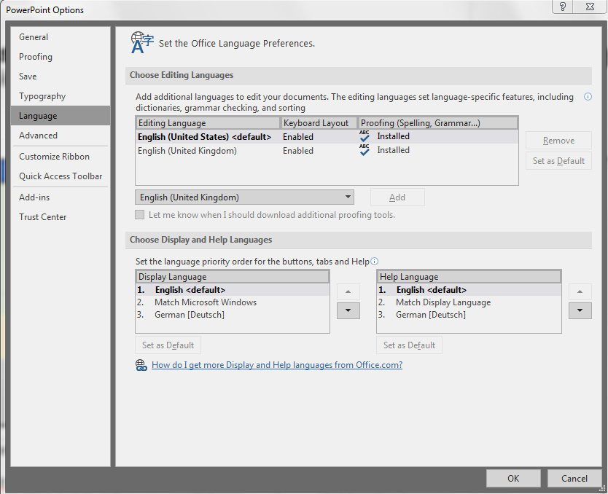
Task: Move display language down with the arrow
Action: [348, 310]
